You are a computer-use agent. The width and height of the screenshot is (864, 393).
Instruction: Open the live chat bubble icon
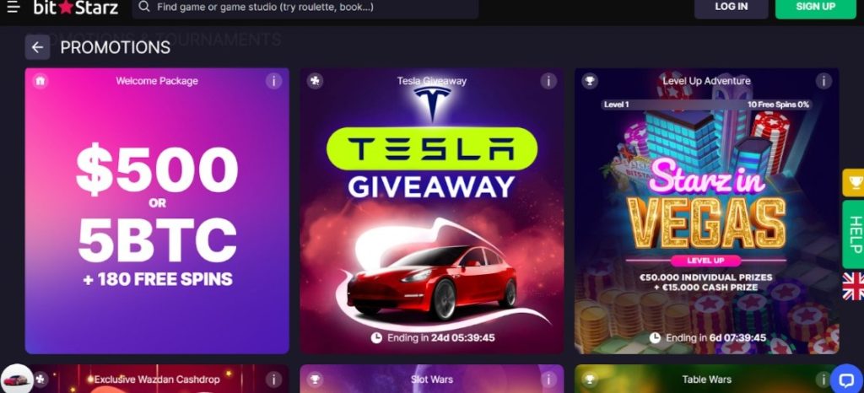click(845, 379)
